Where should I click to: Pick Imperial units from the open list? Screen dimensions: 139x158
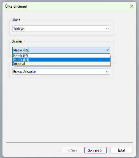(x=61, y=64)
